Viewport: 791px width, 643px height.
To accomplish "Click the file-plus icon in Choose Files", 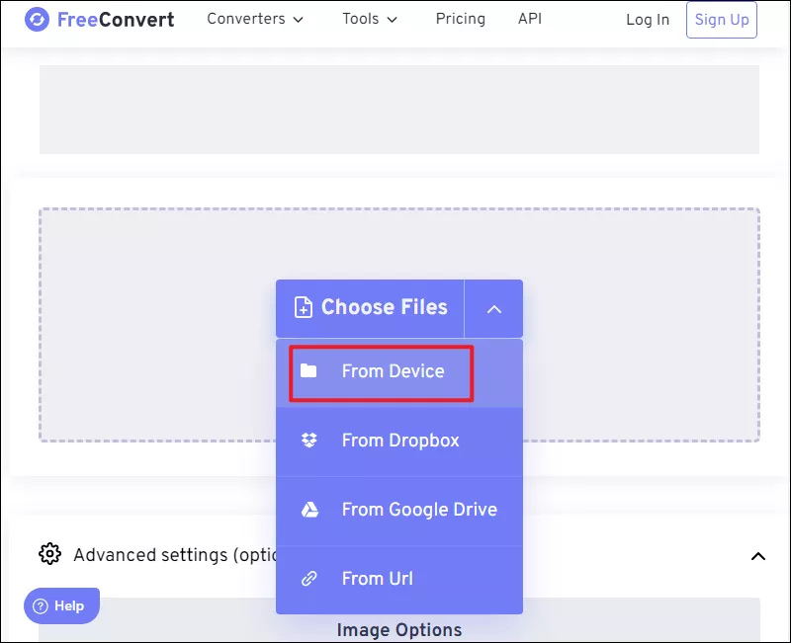I will pos(304,307).
